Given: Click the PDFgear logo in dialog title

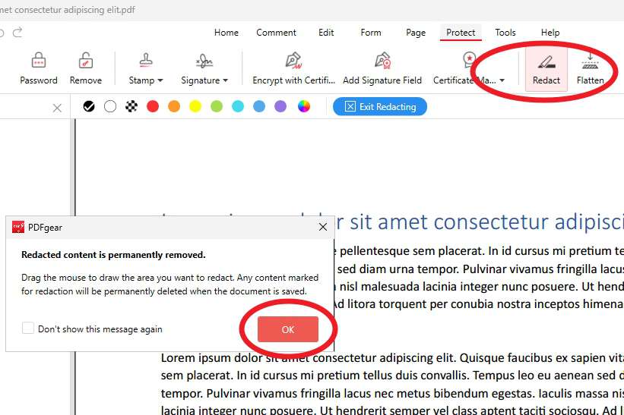Looking at the screenshot, I should pos(18,227).
